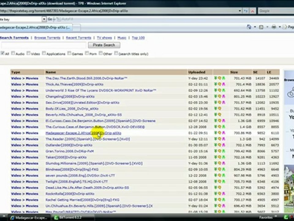Open the Madagascar-Escape.2.Africa torrent link
This screenshot has height=221, width=294.
83,133
